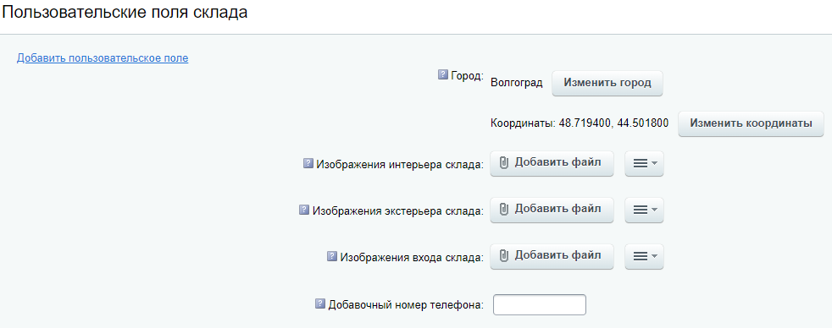Open help icon for Изображения интерьера склада
The height and width of the screenshot is (328, 832).
click(308, 163)
